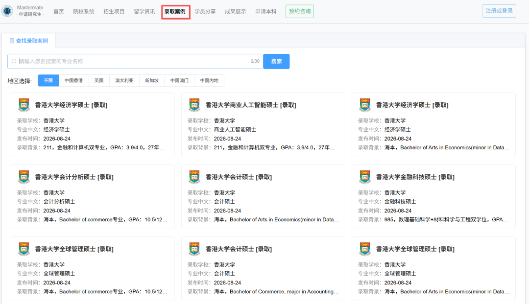This screenshot has width=529, height=304.
Task: Click the 985，数理基础科学 background text
Action: coord(446,219)
